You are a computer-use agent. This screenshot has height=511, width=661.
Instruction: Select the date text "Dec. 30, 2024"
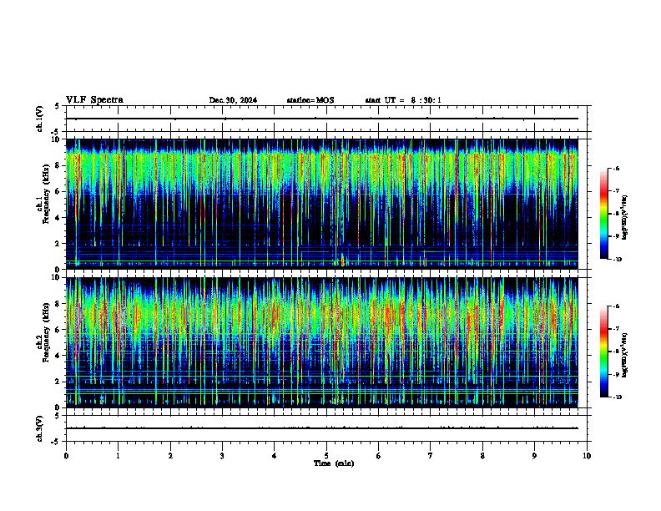[x=233, y=100]
